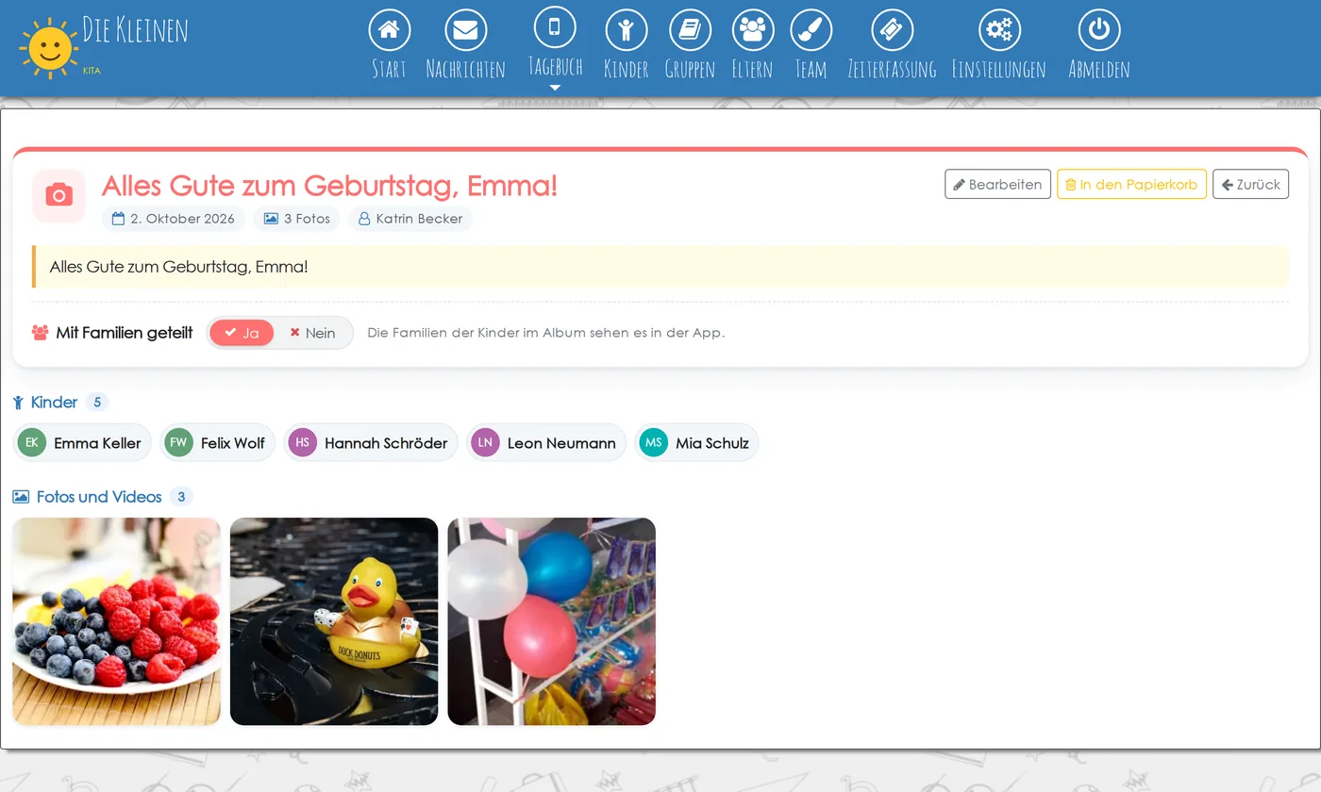The image size is (1321, 792).
Task: Click the Bearbeiten button
Action: point(997,184)
